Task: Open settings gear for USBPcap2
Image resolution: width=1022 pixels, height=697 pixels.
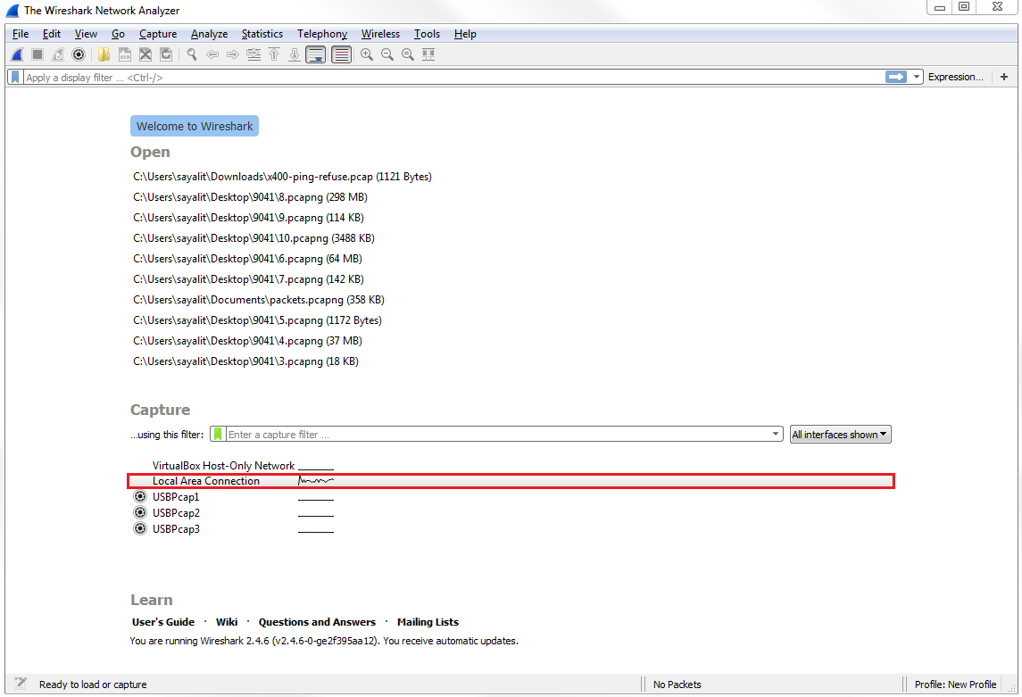Action: pos(140,512)
